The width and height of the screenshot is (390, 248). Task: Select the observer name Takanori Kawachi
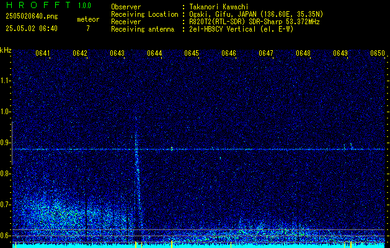tap(219, 7)
